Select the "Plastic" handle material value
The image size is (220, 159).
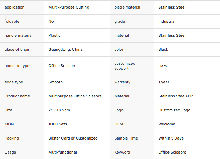(55, 35)
